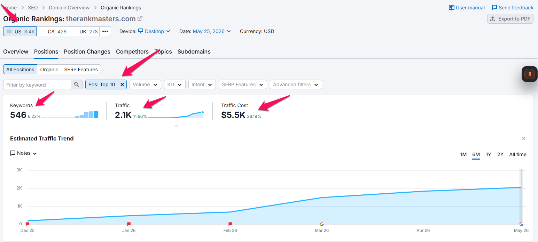Switch to the Position Changes tab
The image size is (538, 242).
(87, 51)
